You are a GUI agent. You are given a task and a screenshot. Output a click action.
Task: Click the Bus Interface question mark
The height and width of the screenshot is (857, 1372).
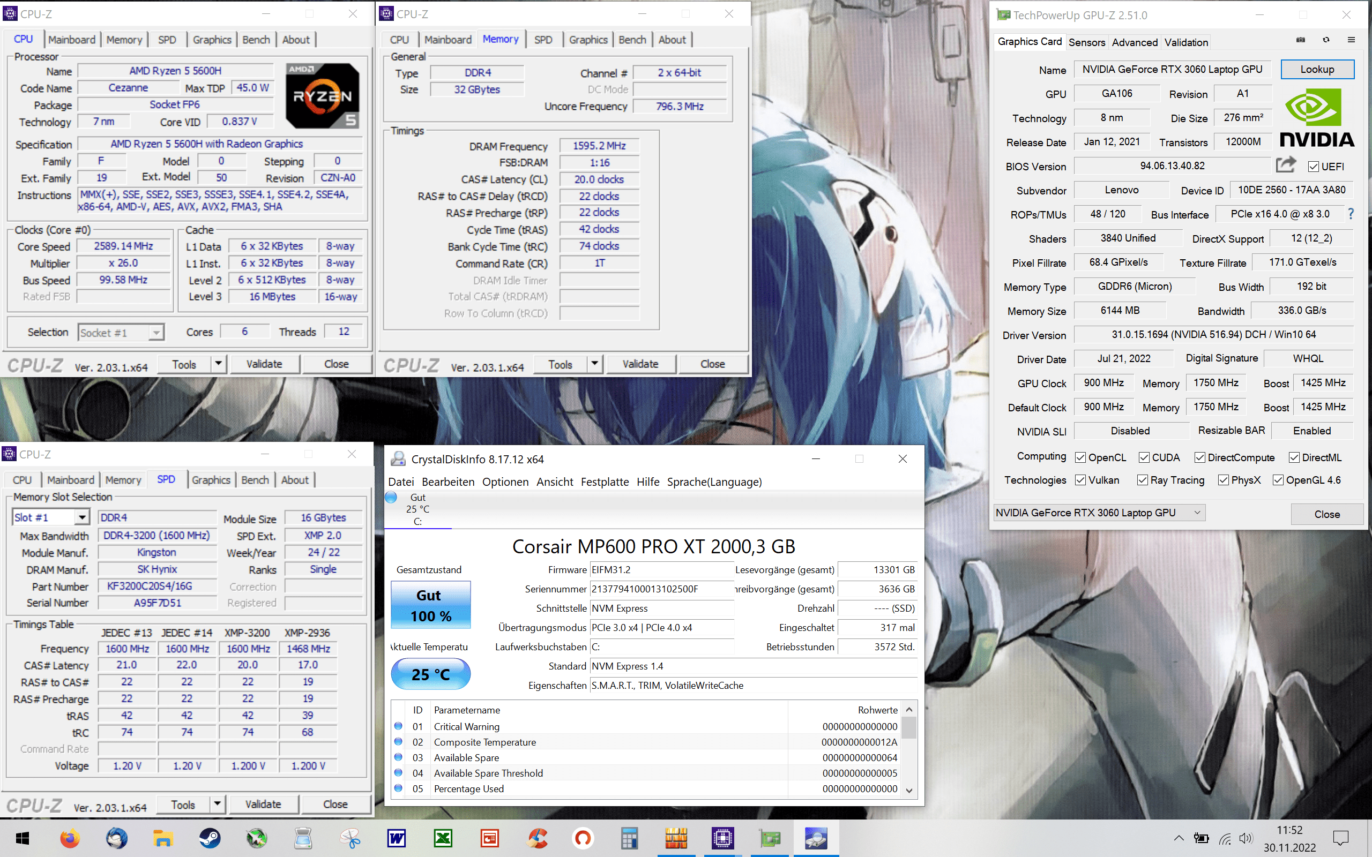point(1351,214)
